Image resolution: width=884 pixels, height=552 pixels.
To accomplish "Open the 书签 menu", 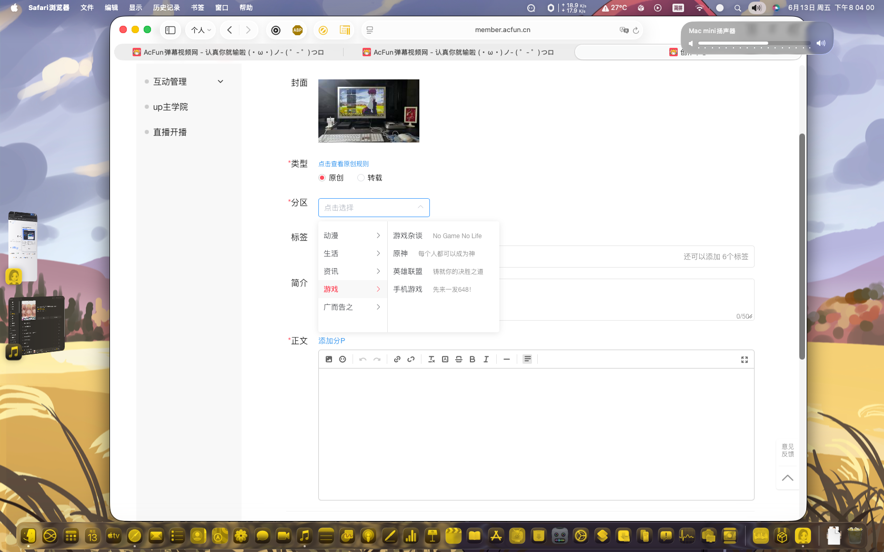I will coord(197,8).
